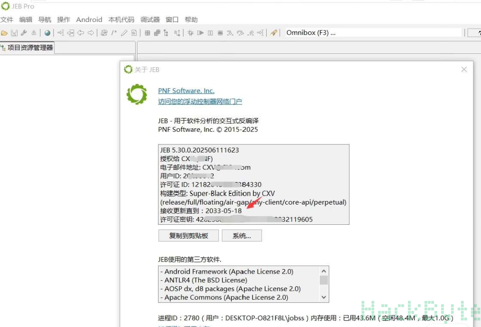Click the JEB 5.30.0.202506111623 version line

pyautogui.click(x=199, y=150)
